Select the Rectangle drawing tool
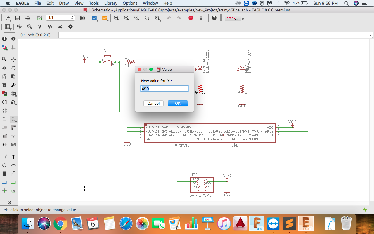 4,174
